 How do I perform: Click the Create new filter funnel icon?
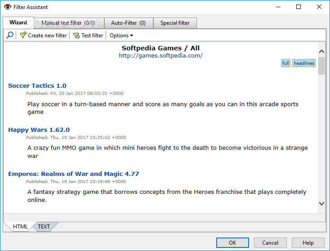[x=23, y=35]
